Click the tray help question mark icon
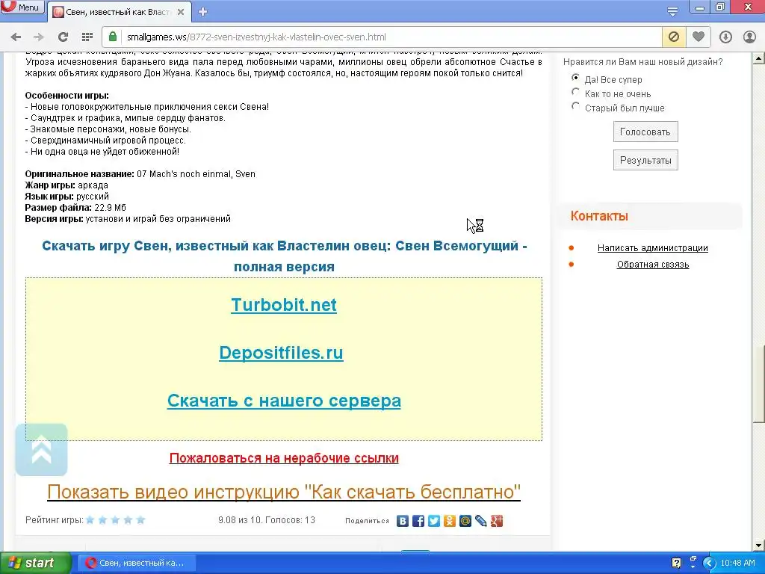 coord(676,563)
